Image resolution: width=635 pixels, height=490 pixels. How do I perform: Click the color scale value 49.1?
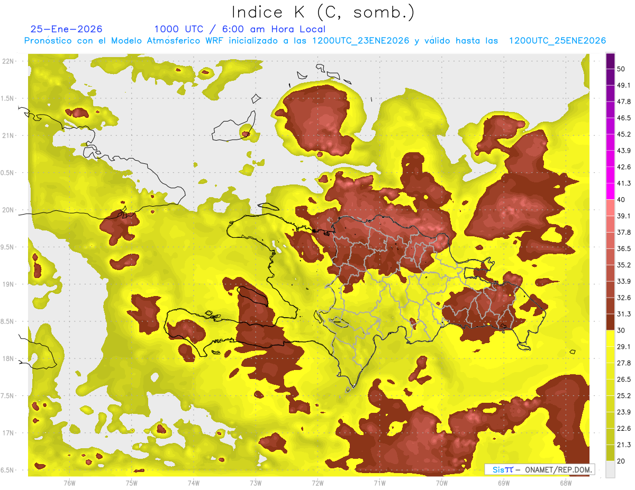[624, 85]
